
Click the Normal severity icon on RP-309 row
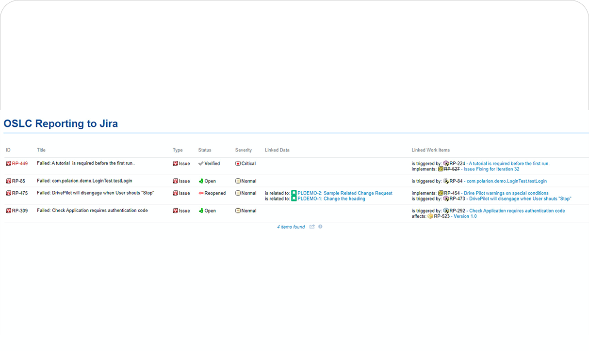point(237,210)
